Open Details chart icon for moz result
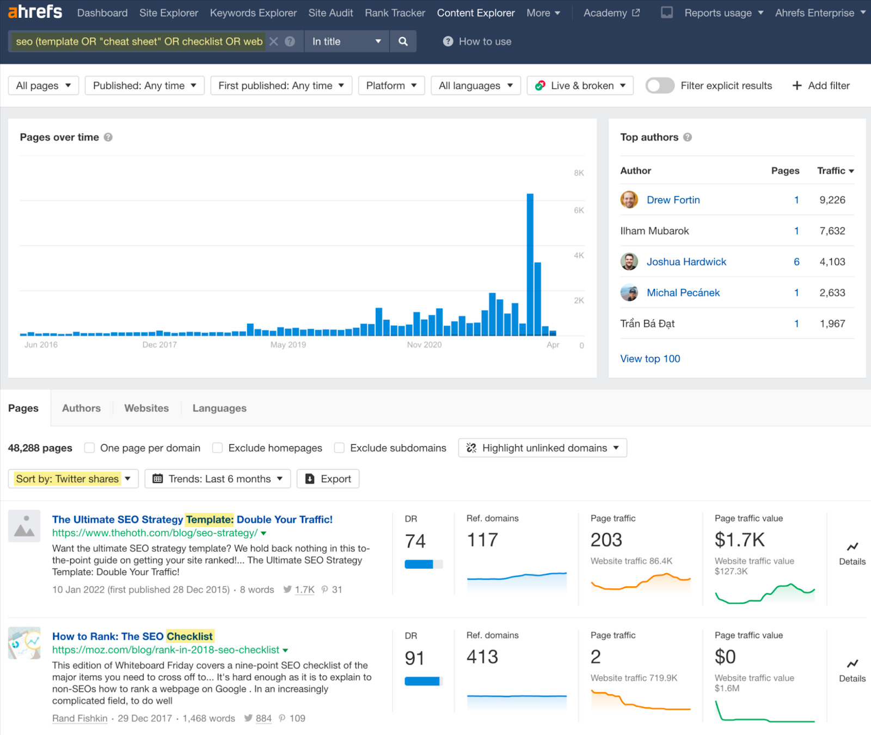The image size is (871, 735). [852, 664]
